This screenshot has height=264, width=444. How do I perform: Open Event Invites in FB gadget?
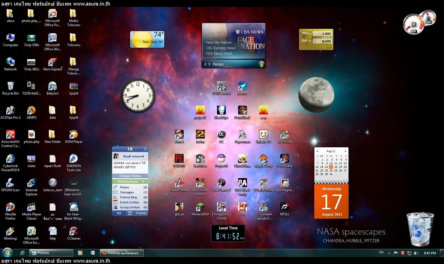[x=130, y=202]
